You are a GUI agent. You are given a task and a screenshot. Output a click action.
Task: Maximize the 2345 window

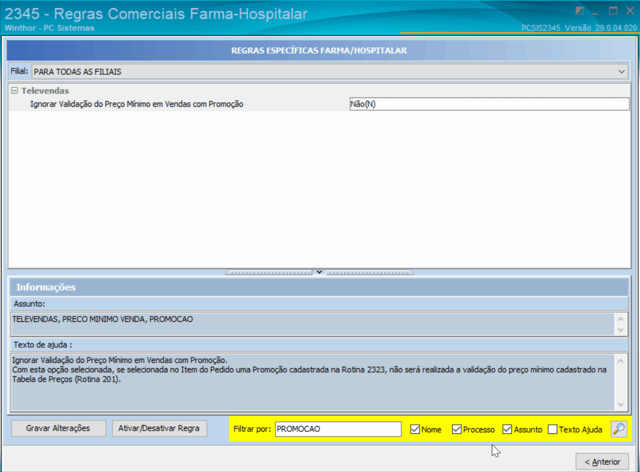click(613, 11)
